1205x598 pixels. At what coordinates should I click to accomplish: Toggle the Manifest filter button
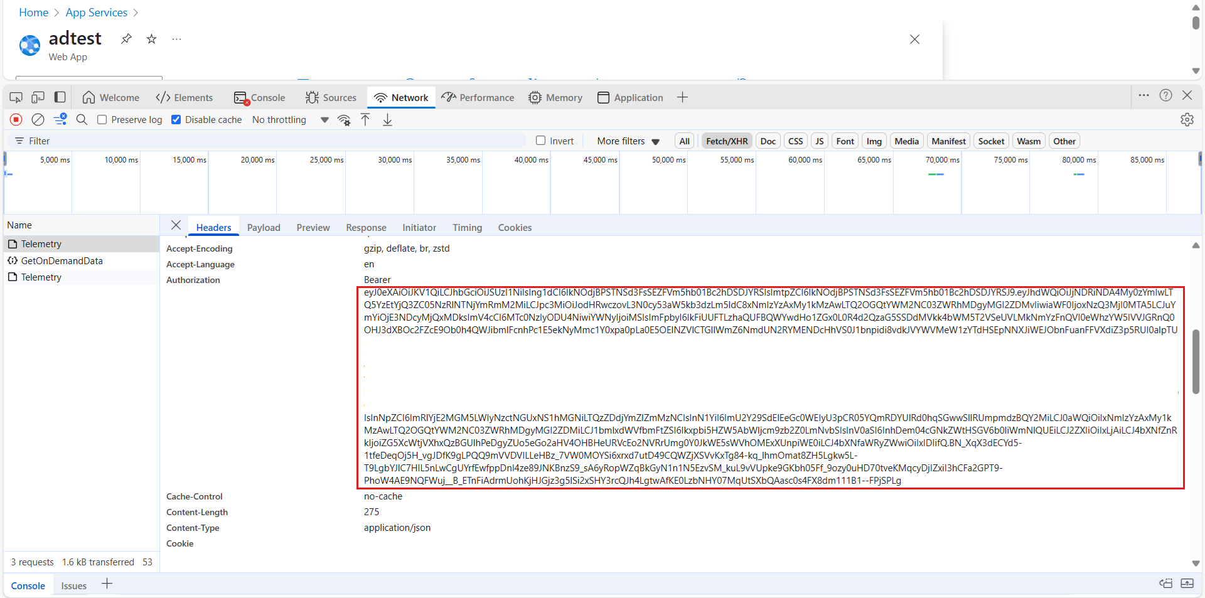pyautogui.click(x=948, y=141)
